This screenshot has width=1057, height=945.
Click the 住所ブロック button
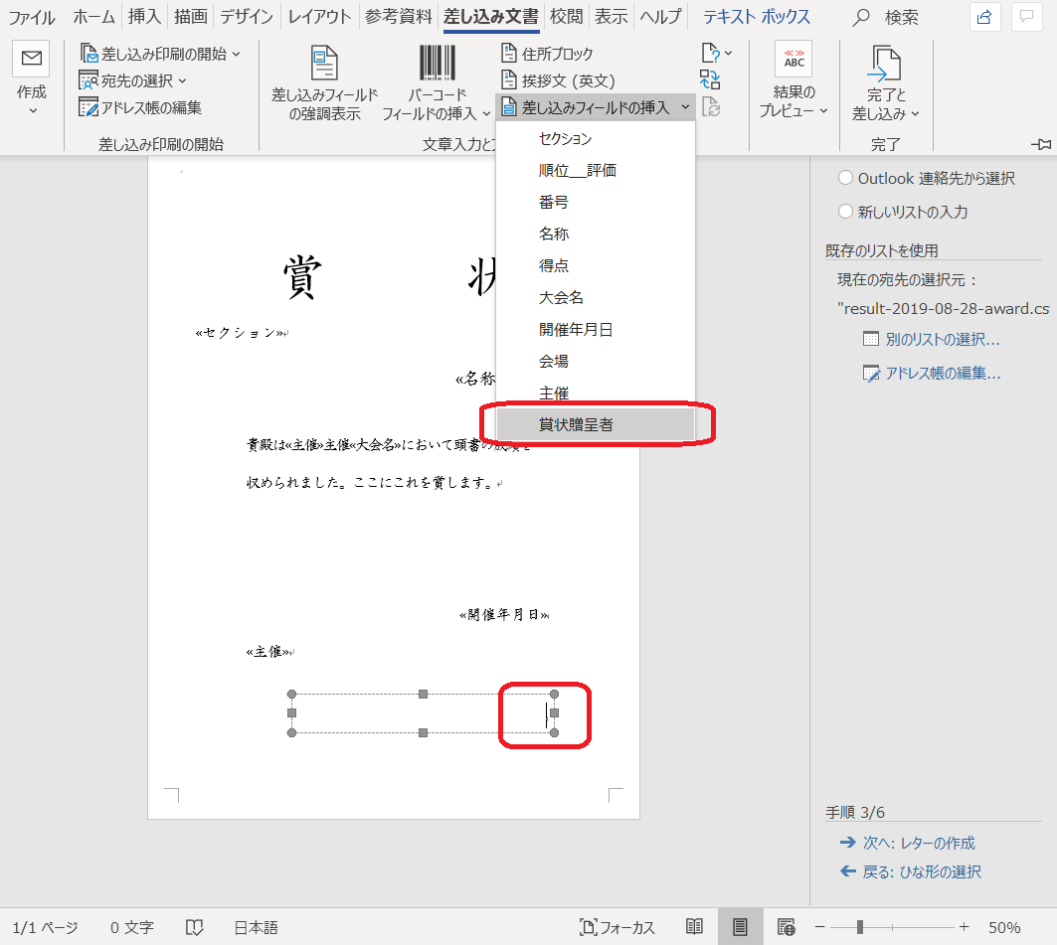pyautogui.click(x=547, y=54)
